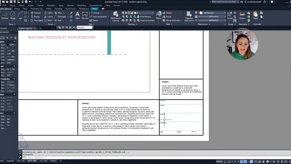Screen dimensions: 291x164
Task: Open the Format menu
Action: click(x=40, y=5)
